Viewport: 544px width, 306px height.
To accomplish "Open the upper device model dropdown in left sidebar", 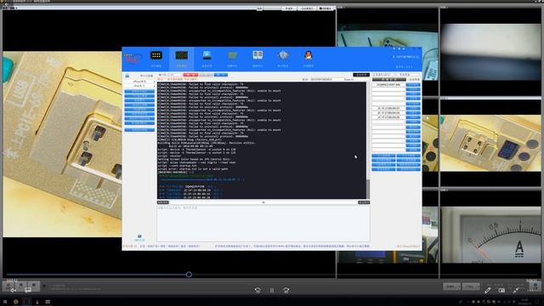I will (x=139, y=82).
